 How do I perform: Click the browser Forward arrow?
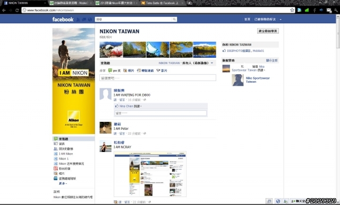click(11, 10)
